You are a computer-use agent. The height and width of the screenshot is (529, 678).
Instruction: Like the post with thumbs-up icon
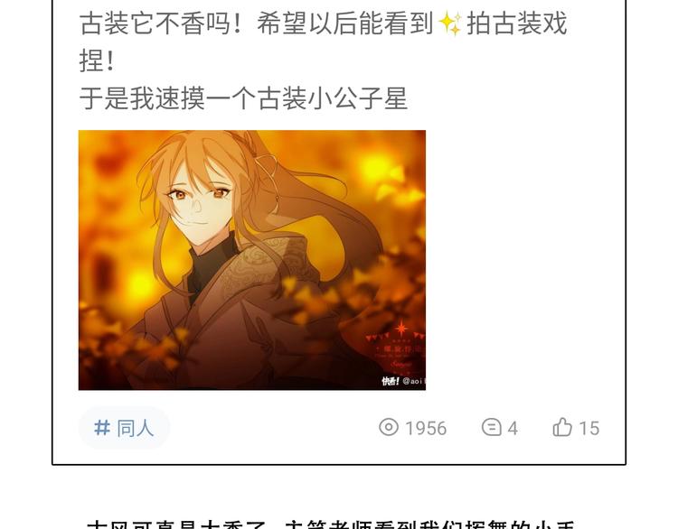click(x=562, y=428)
